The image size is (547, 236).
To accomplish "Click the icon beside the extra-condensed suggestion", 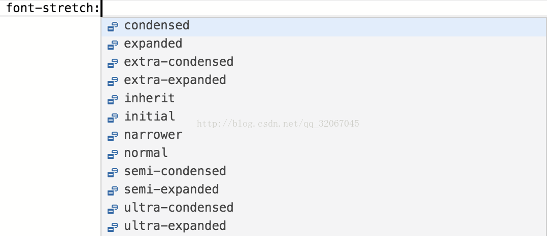I will click(112, 63).
